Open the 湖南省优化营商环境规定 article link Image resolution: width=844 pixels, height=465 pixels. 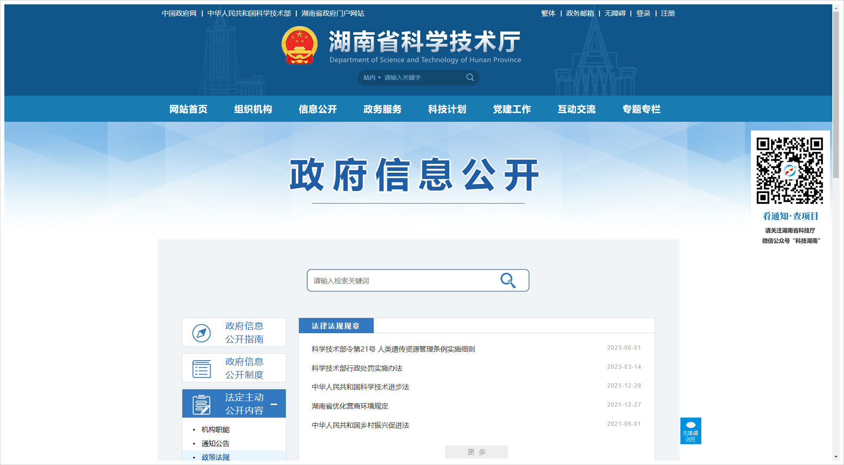click(350, 406)
